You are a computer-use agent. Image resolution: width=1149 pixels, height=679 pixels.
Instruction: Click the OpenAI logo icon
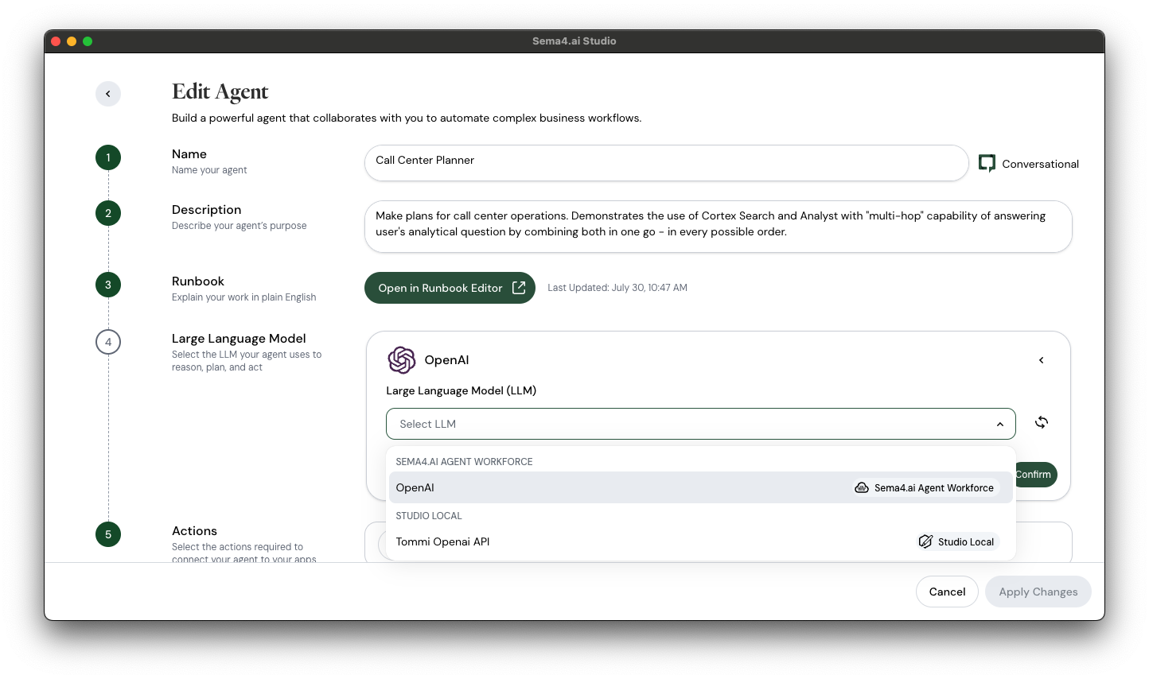coord(402,360)
